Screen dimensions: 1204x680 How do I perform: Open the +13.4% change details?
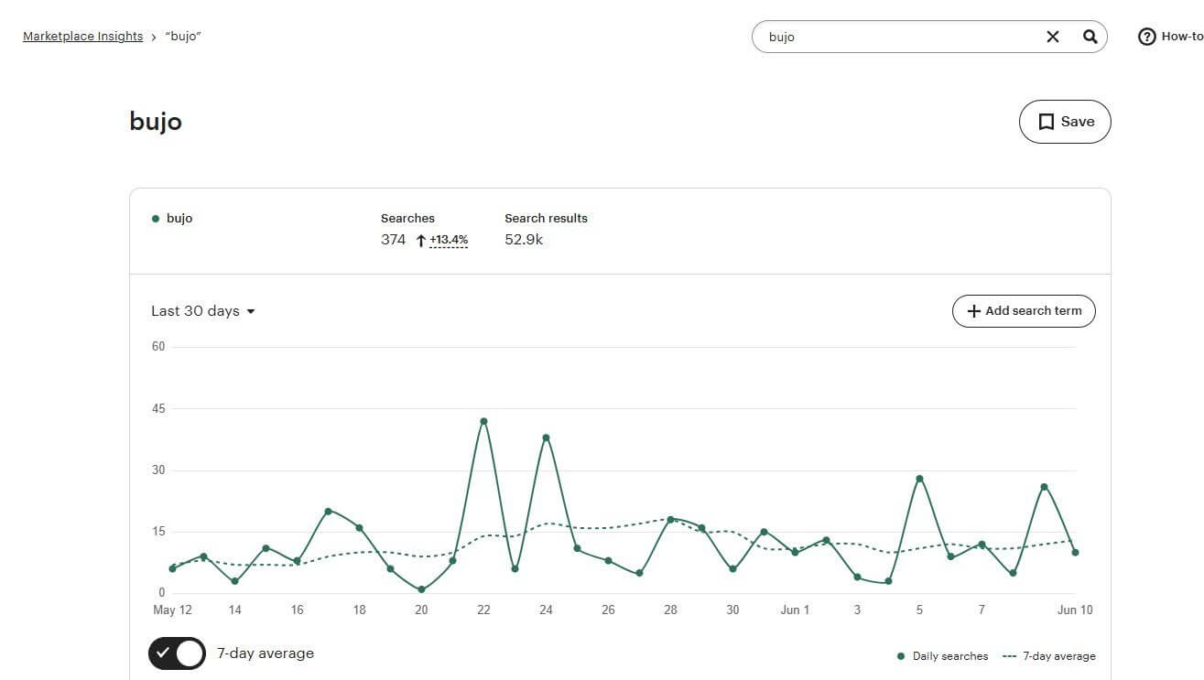tap(449, 240)
